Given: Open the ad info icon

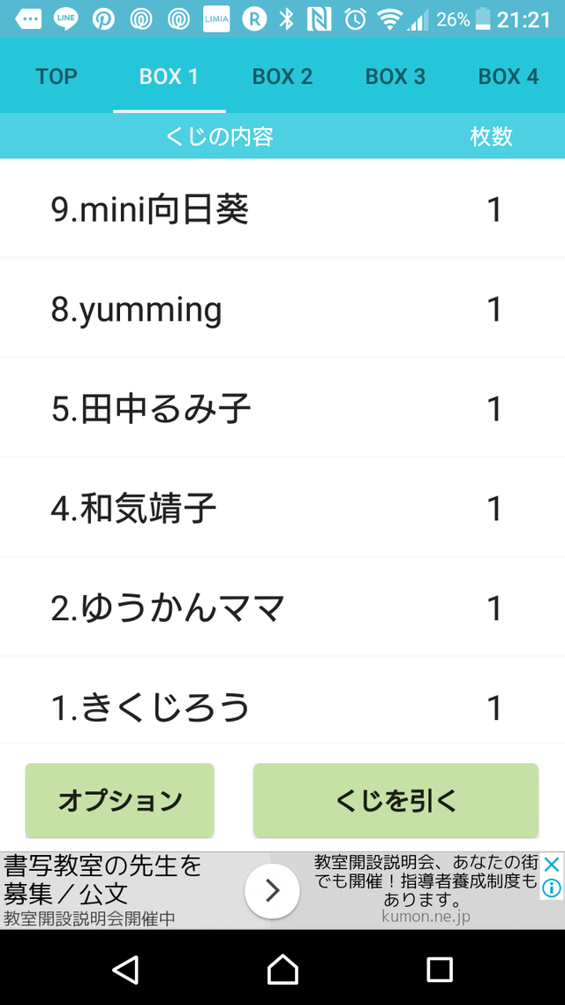Looking at the screenshot, I should (x=552, y=888).
